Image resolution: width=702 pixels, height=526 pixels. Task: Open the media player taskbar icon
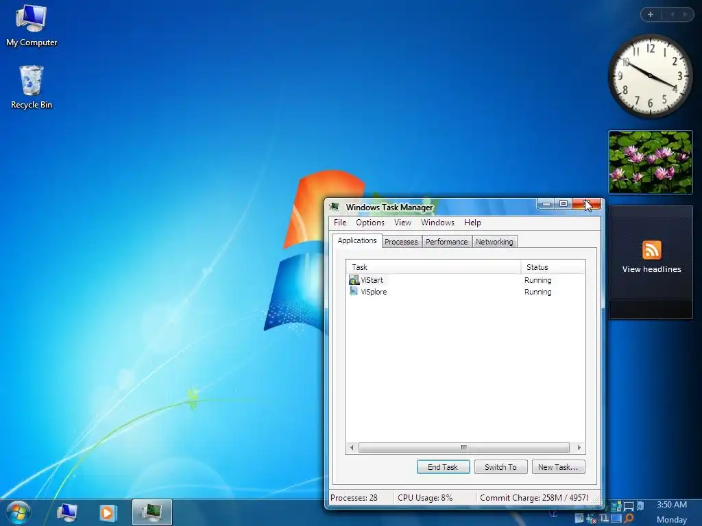[x=108, y=512]
